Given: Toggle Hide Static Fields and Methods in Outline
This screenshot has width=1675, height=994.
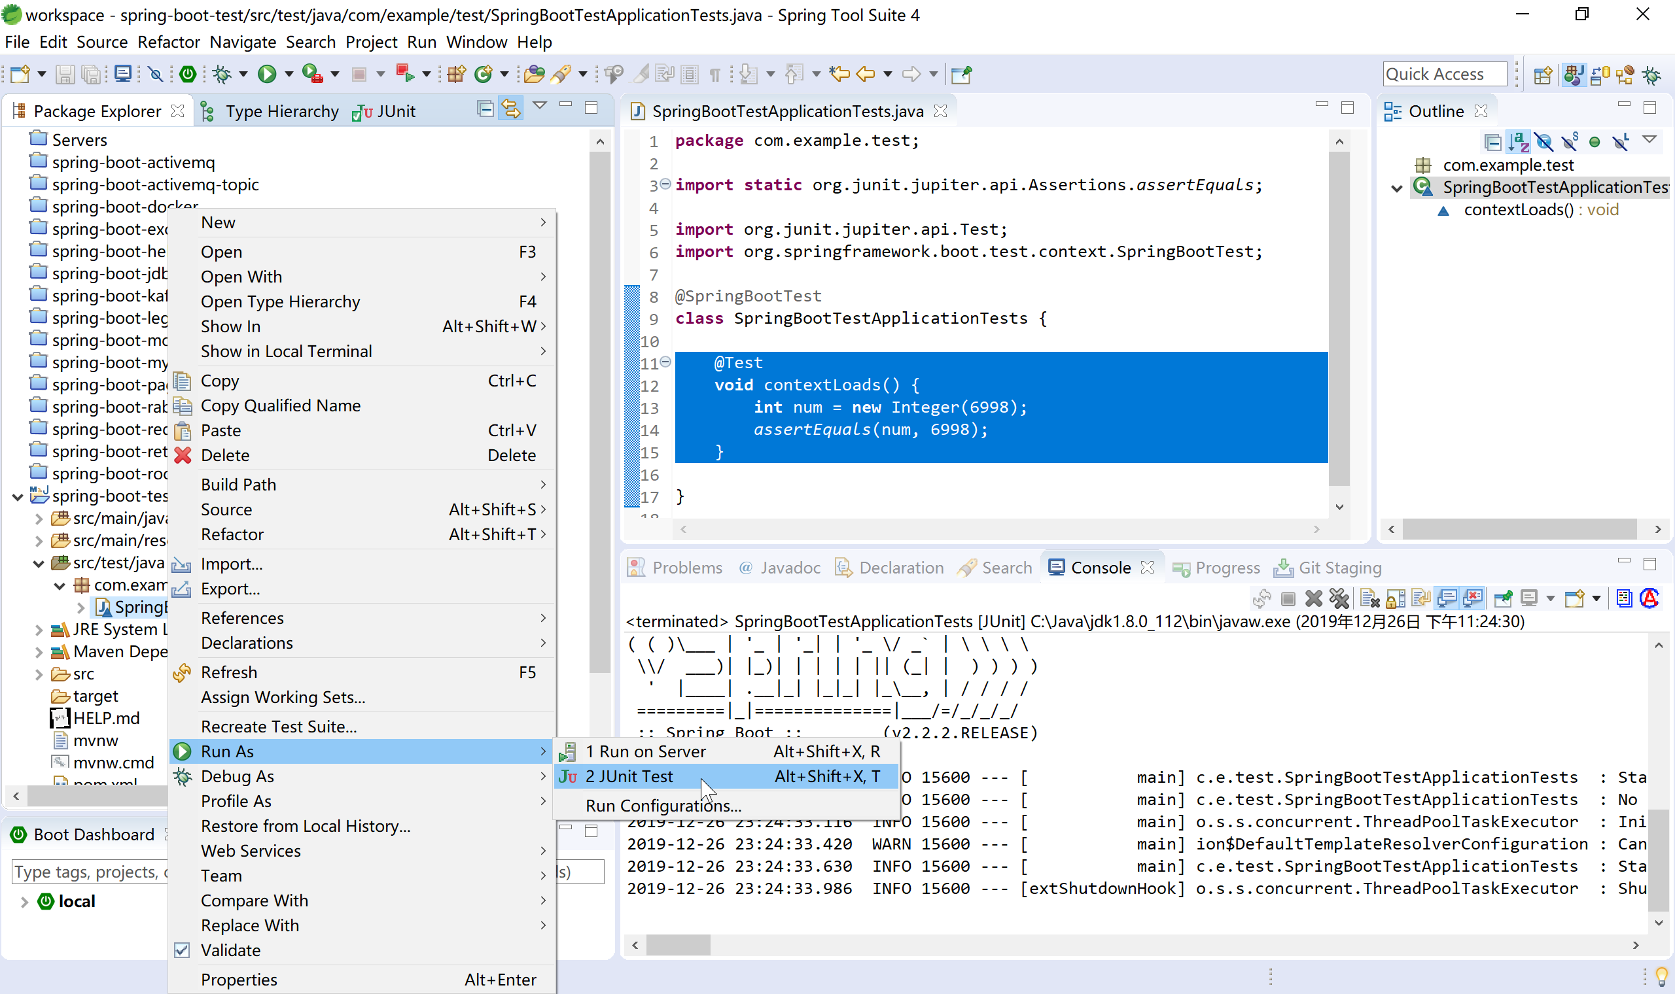Looking at the screenshot, I should (x=1570, y=141).
